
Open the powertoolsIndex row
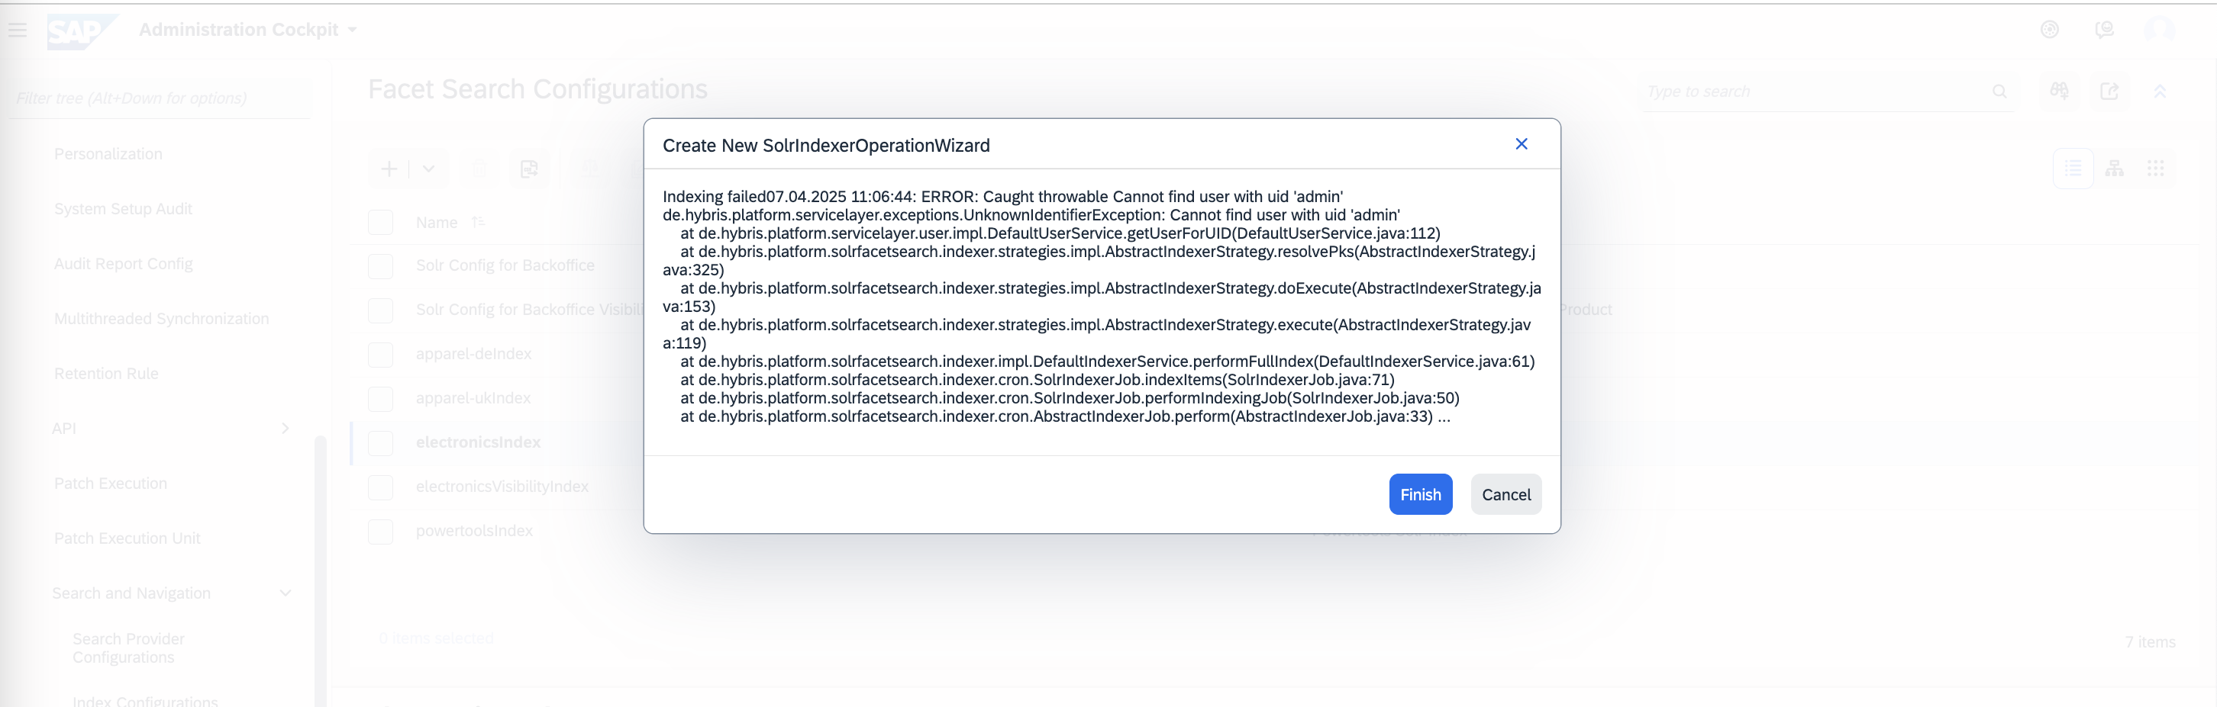(x=474, y=531)
